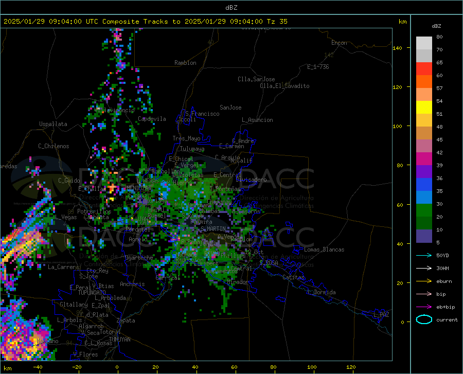This screenshot has width=463, height=374.
Task: Click the 100 km vertical axis tick
Action: [x=397, y=126]
